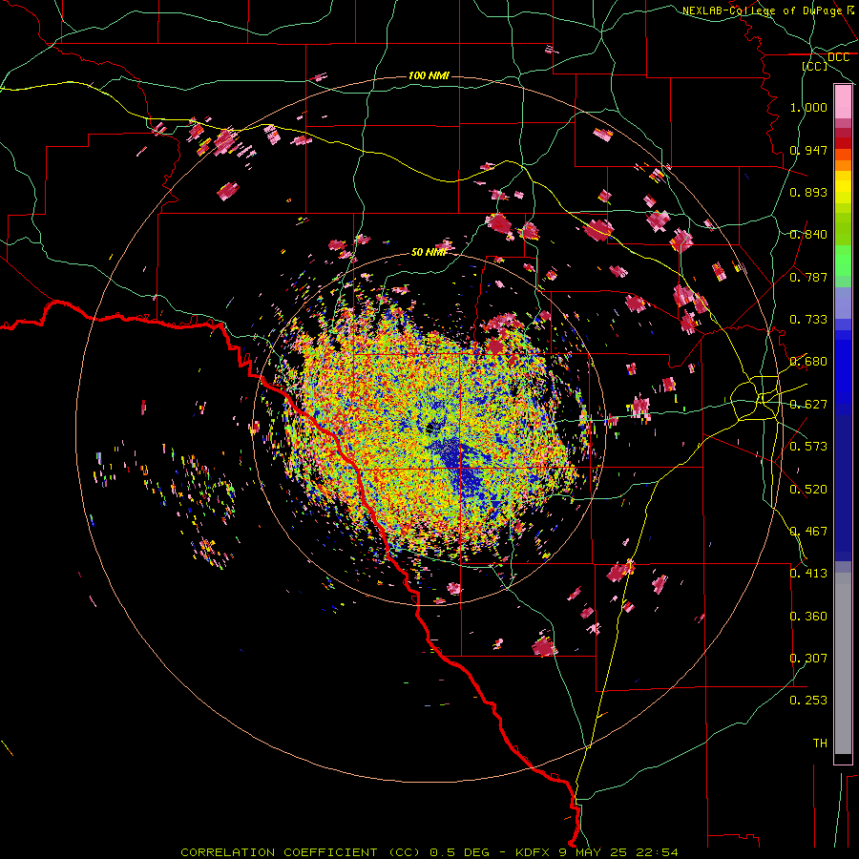Select the "[CC]" units label

pos(815,66)
